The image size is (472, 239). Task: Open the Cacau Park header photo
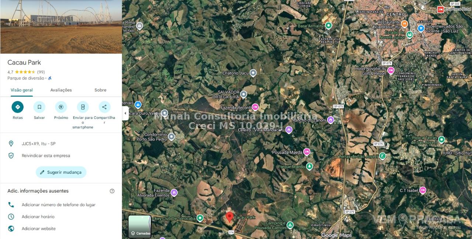pyautogui.click(x=61, y=27)
